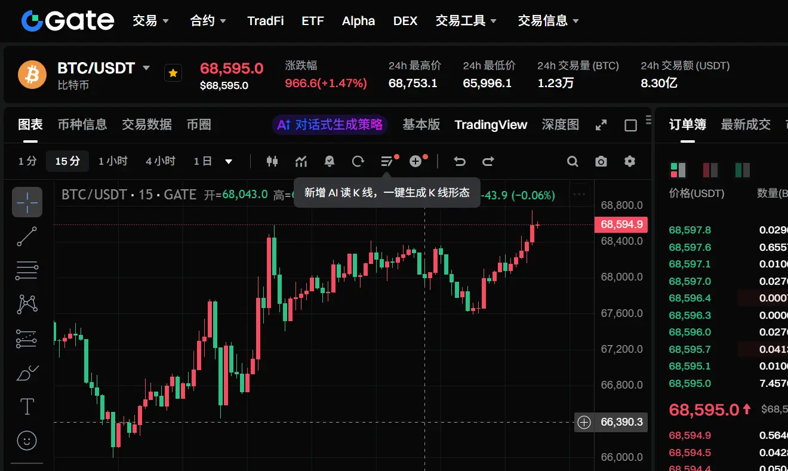The height and width of the screenshot is (471, 788).
Task: Select the 图表 tab
Action: tap(30, 125)
